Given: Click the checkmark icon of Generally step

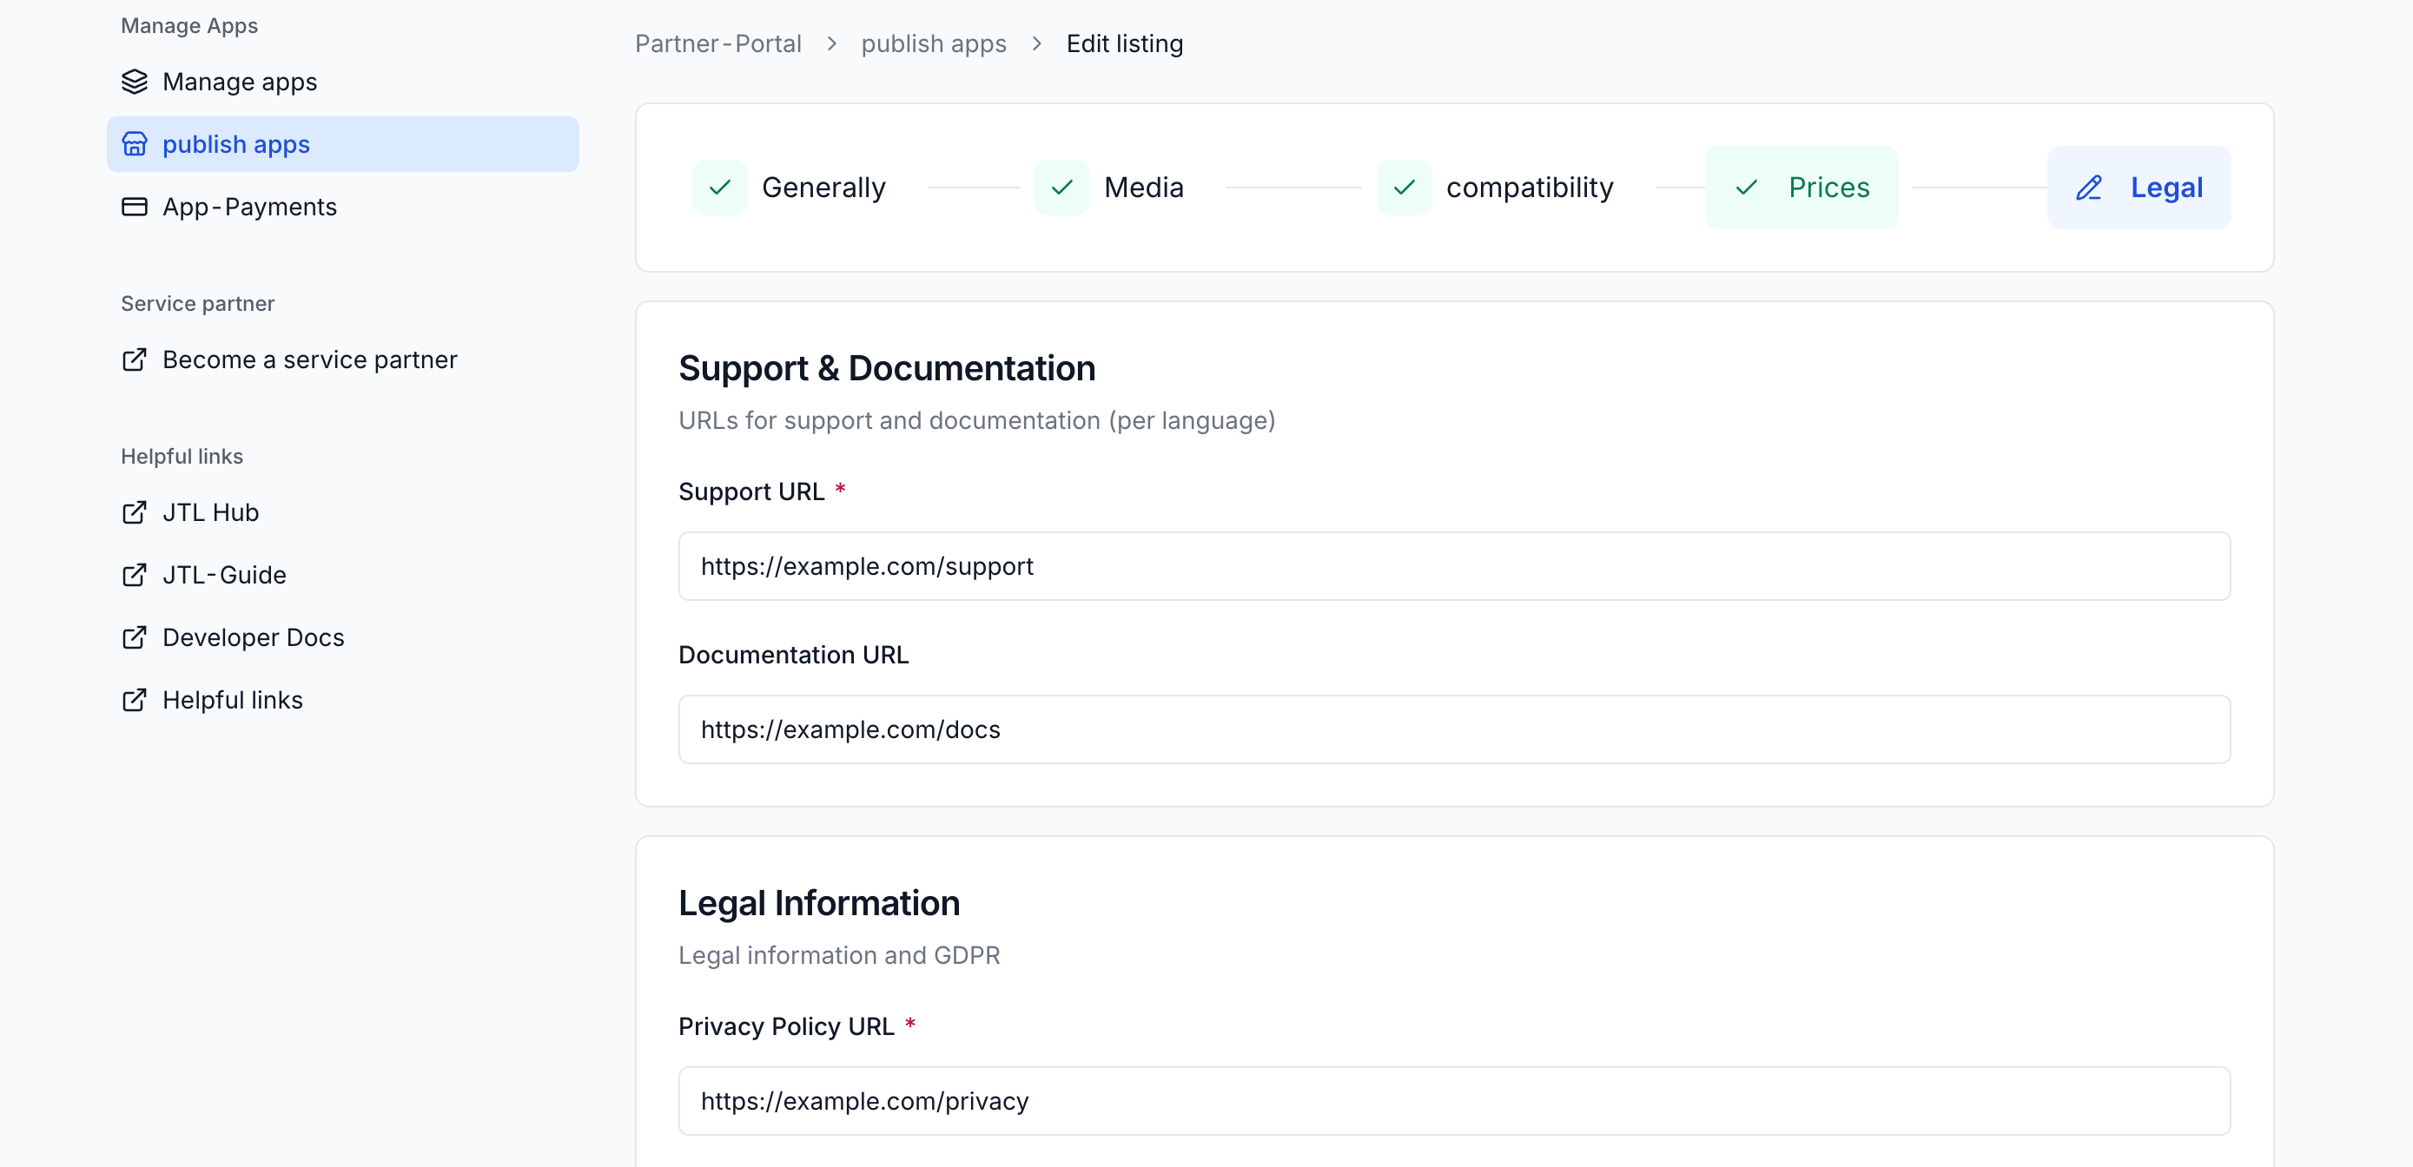Looking at the screenshot, I should point(719,188).
